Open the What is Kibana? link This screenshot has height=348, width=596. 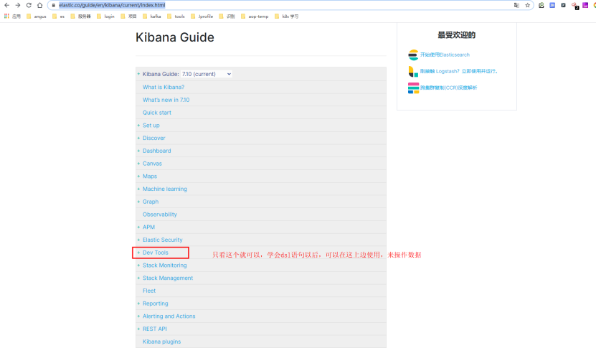click(164, 87)
